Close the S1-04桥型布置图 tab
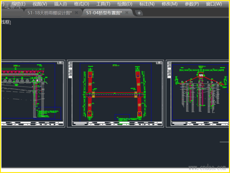 [x=127, y=13]
